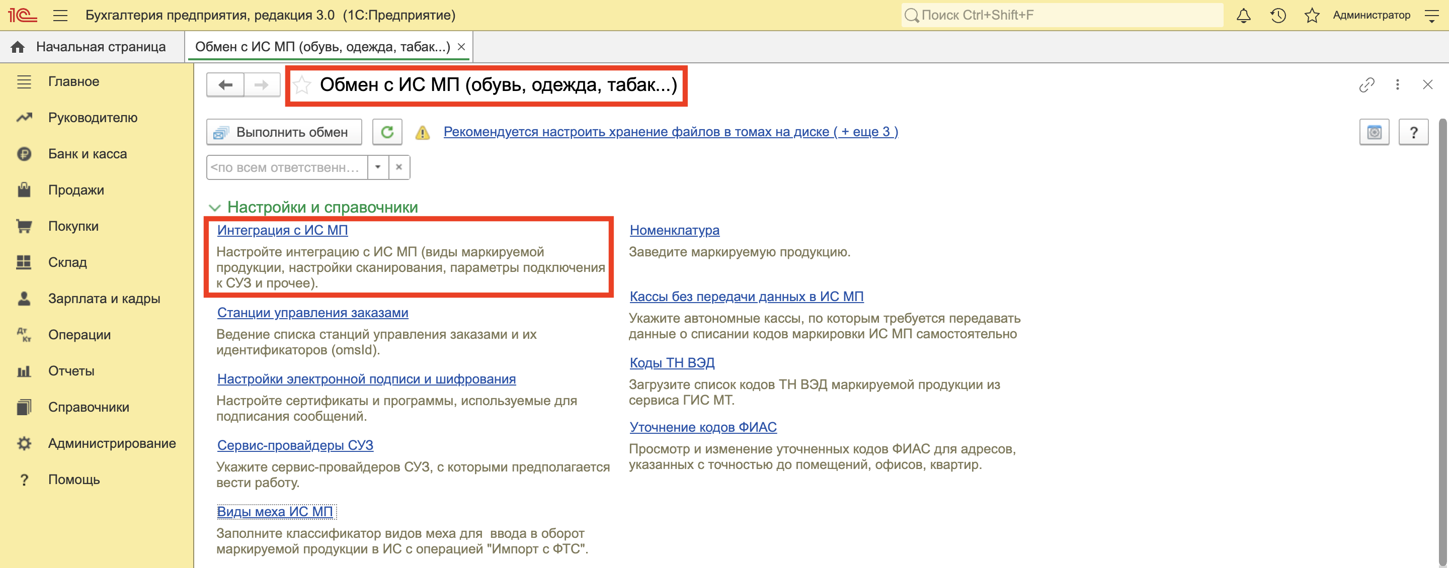Click the green refresh icon button
This screenshot has width=1449, height=568.
pos(387,132)
